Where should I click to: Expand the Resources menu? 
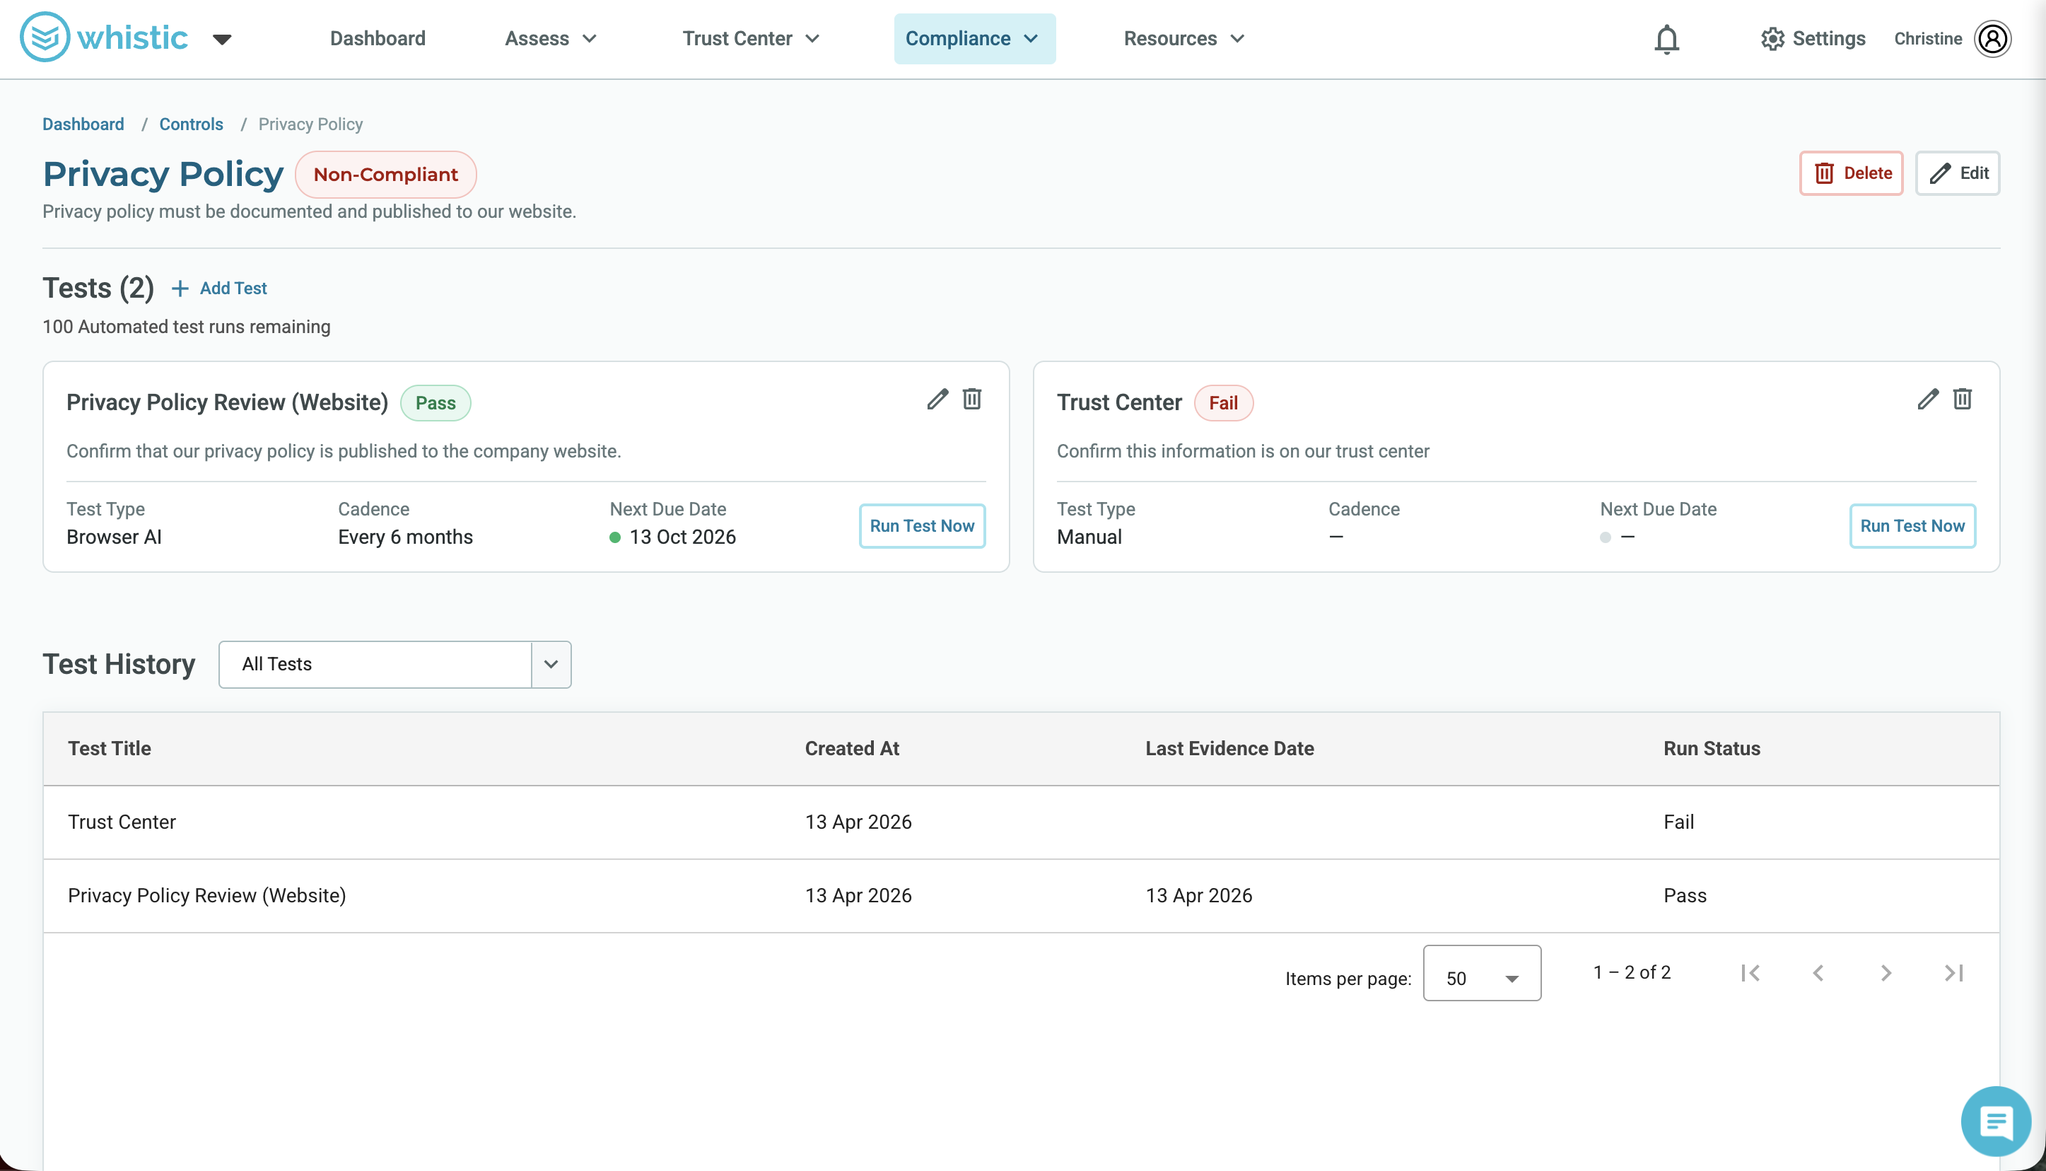tap(1184, 39)
